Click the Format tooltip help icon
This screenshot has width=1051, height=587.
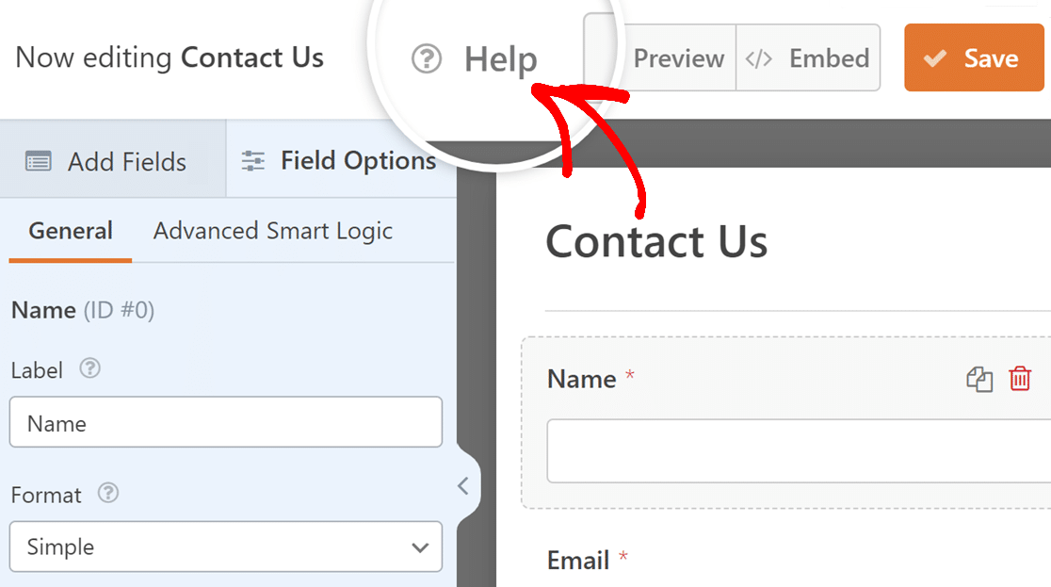click(x=108, y=493)
